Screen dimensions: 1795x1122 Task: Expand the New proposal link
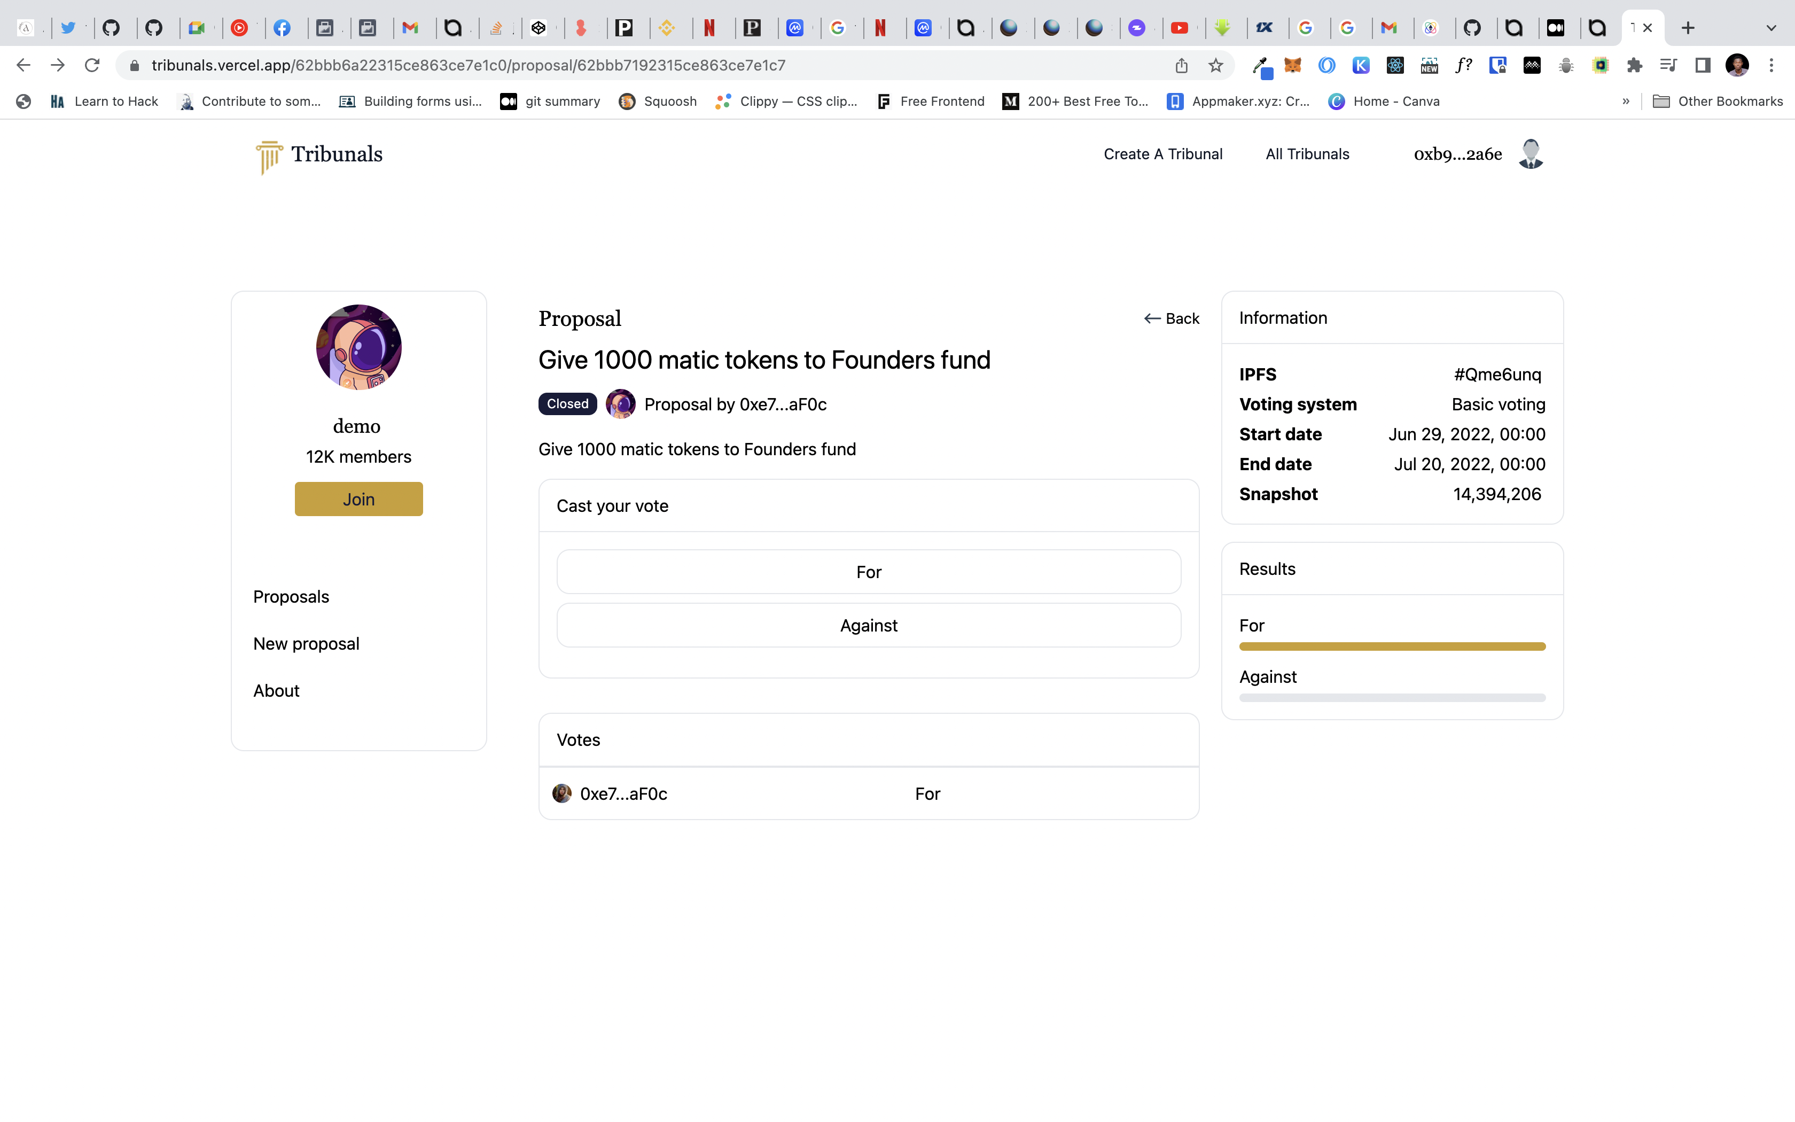[305, 642]
